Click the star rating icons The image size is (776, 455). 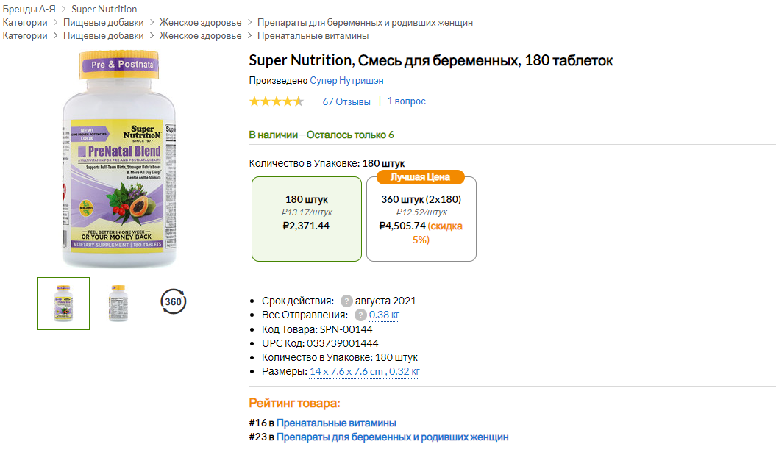276,101
